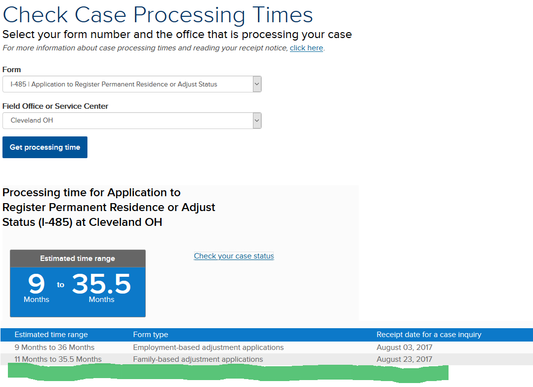Click the Cleveland OH office field
The width and height of the screenshot is (533, 387).
coord(132,121)
